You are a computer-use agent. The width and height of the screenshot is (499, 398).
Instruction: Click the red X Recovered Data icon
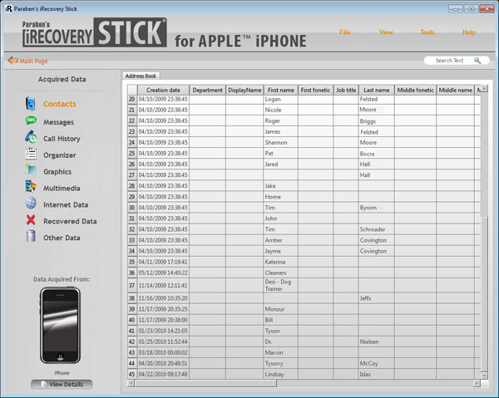tap(31, 219)
